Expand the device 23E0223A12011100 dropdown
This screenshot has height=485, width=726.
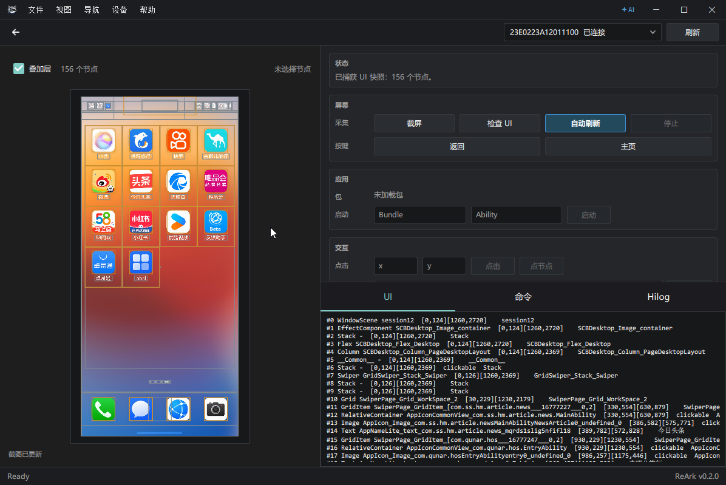583,32
